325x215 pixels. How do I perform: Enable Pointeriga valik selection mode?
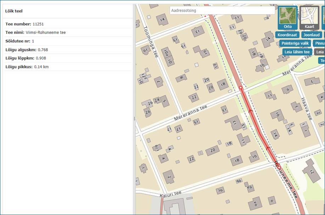tap(295, 43)
